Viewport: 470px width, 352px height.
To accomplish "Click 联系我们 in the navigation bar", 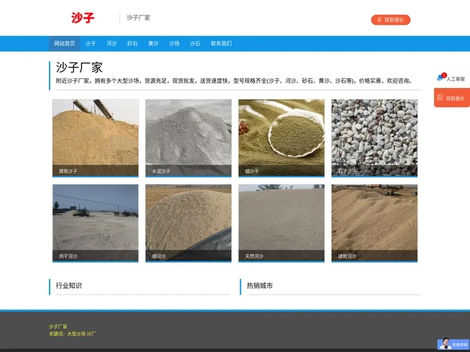I will coord(221,44).
